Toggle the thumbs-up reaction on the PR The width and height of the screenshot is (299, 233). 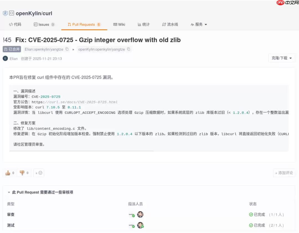(9, 173)
